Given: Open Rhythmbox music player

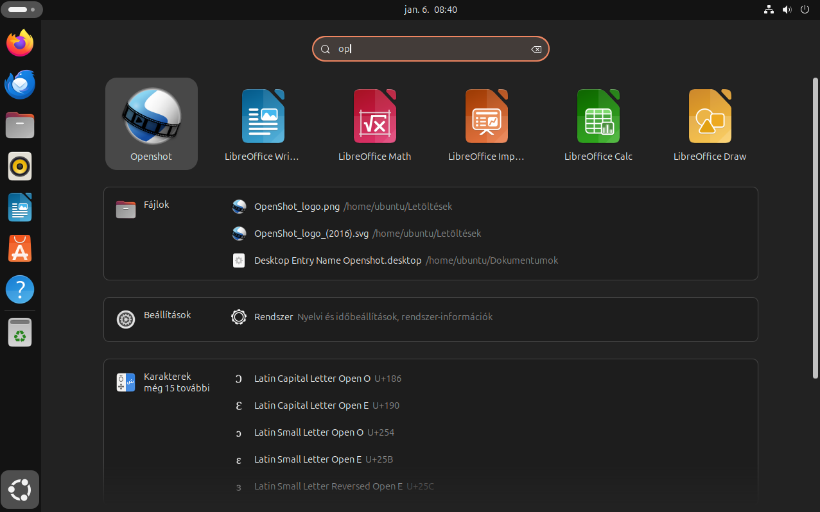Looking at the screenshot, I should 19,166.
